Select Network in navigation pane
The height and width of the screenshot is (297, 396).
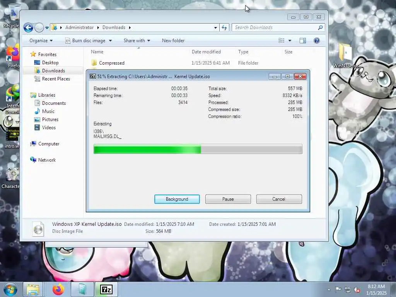coord(47,160)
